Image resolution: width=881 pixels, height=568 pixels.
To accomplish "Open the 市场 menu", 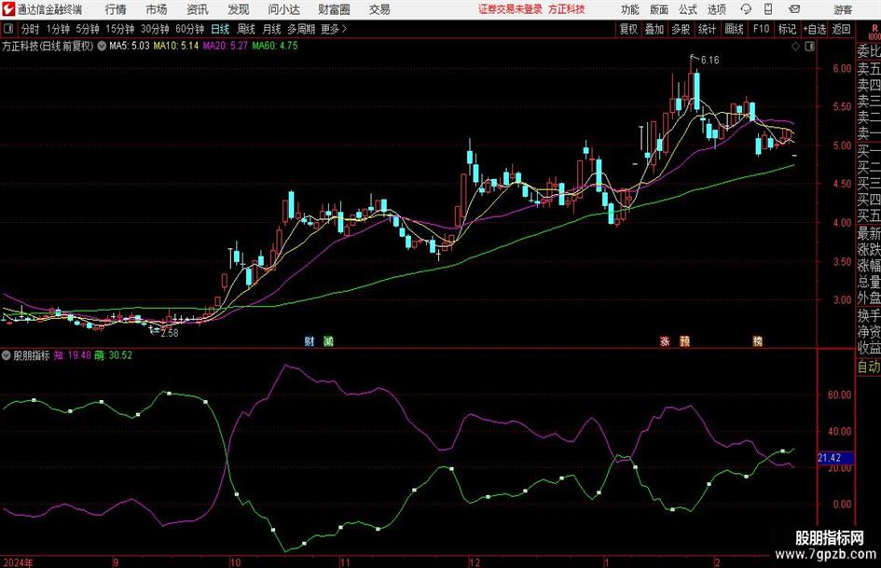I will tap(157, 9).
